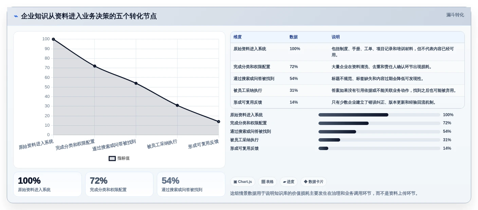Click description starting 标题不规范、标签缺失
The image size is (478, 210).
[x=378, y=79]
